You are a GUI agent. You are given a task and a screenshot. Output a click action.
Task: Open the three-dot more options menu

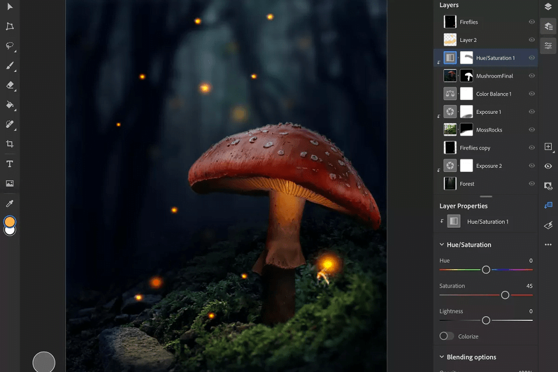(x=548, y=245)
